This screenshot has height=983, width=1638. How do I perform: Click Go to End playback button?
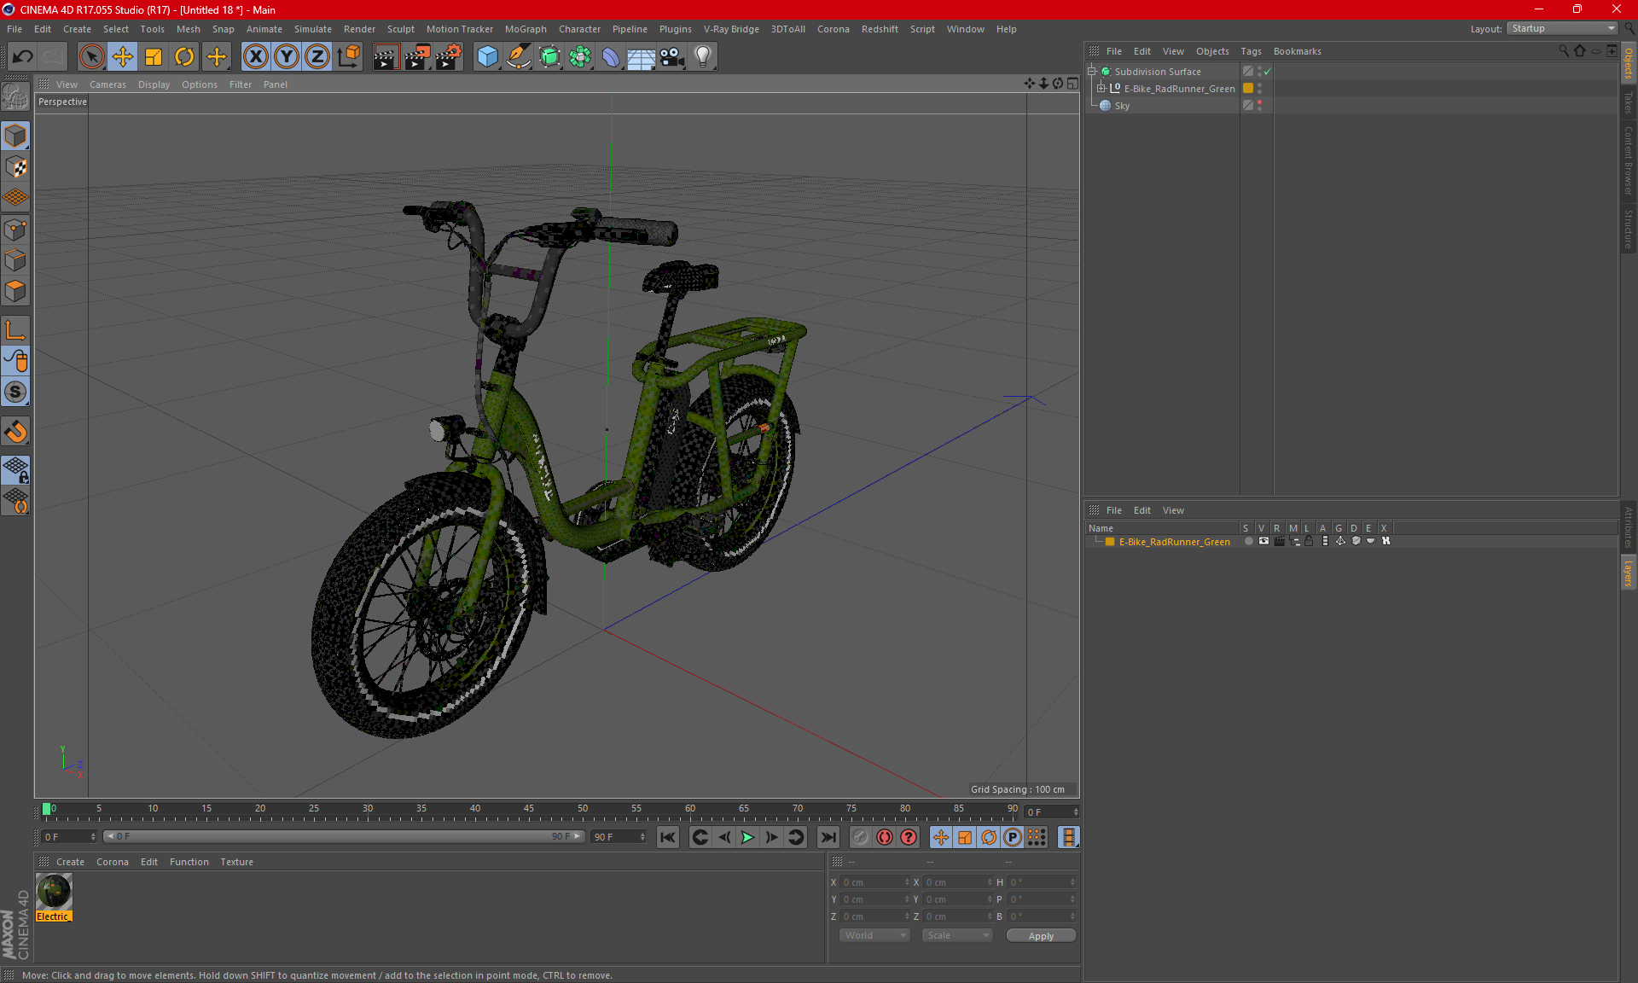828,837
